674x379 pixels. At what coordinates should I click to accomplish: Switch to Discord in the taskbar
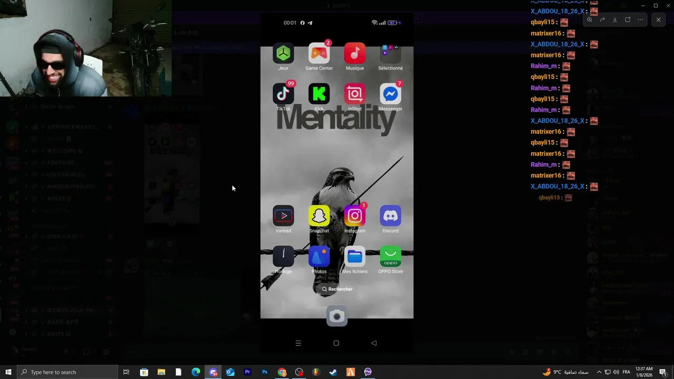(213, 372)
